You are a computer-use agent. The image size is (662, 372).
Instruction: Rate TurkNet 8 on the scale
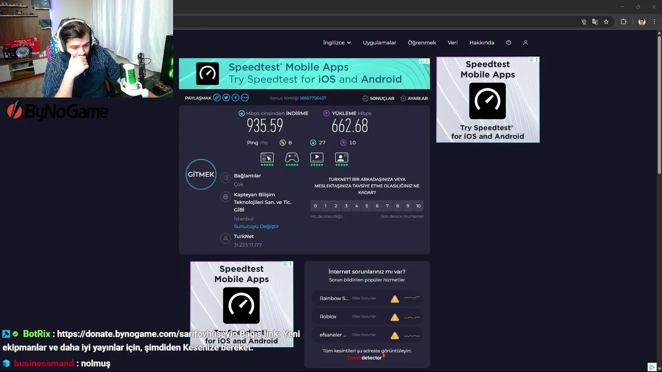tap(398, 206)
